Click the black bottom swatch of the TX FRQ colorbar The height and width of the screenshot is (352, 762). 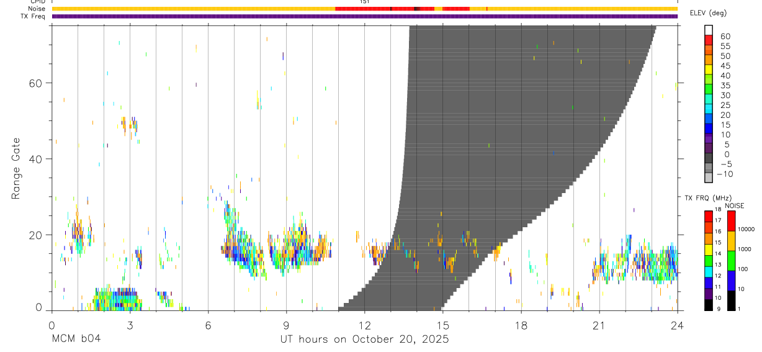pyautogui.click(x=709, y=305)
